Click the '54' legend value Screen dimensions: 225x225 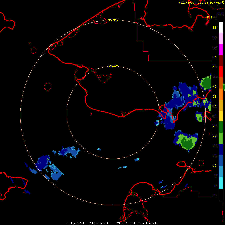coord(215,57)
